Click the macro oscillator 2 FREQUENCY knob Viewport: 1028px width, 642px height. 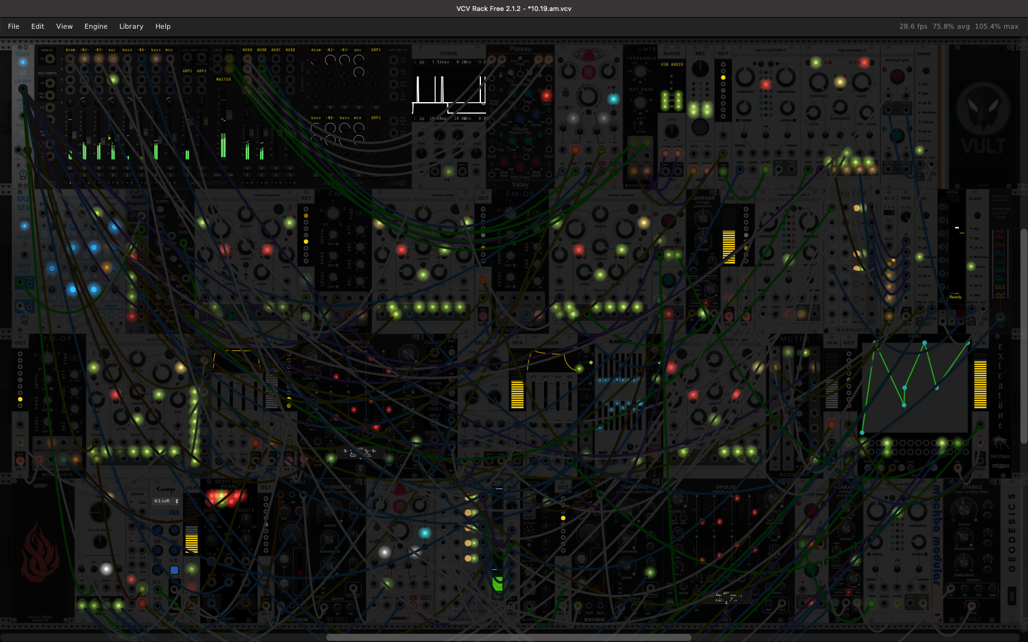click(745, 77)
